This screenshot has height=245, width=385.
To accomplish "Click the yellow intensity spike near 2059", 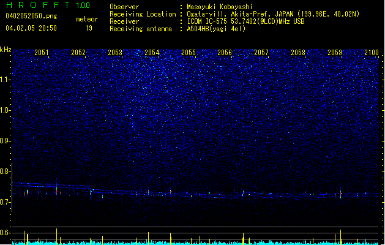I will pyautogui.click(x=340, y=237).
